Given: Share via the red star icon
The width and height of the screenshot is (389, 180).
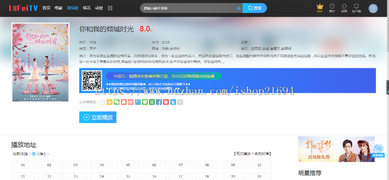Looking at the screenshot, I should (x=166, y=102).
